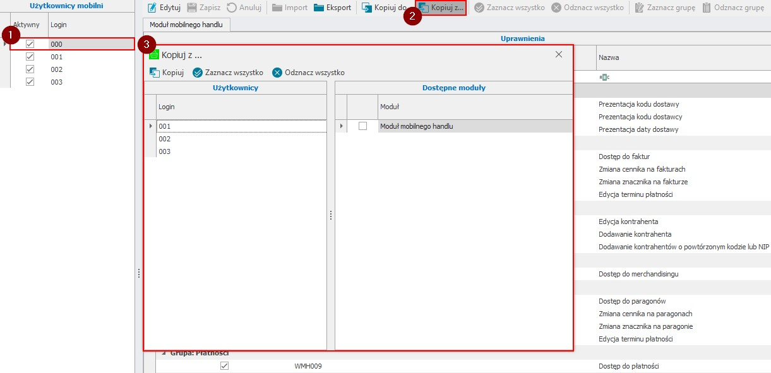Toggle the Aktywny checkbox for user 002

tap(30, 69)
